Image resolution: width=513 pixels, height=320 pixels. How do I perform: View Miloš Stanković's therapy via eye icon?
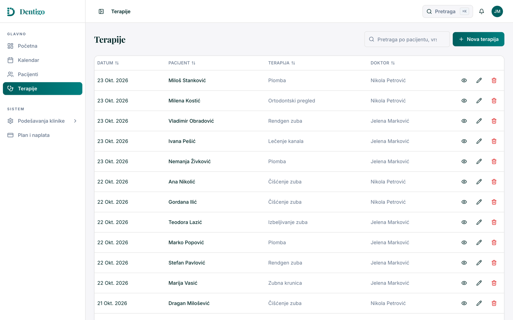point(464,80)
